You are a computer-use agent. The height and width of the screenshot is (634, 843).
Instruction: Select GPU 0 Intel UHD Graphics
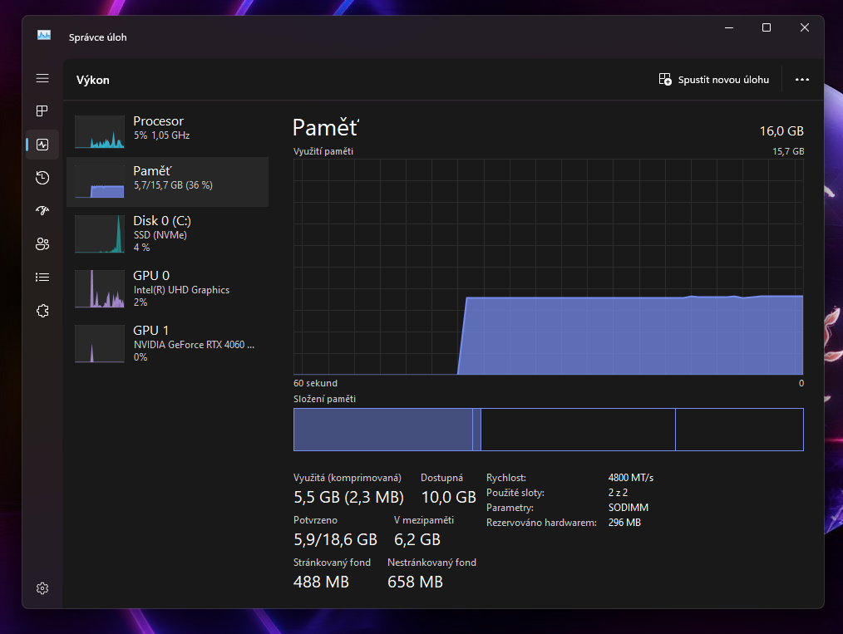tap(167, 288)
